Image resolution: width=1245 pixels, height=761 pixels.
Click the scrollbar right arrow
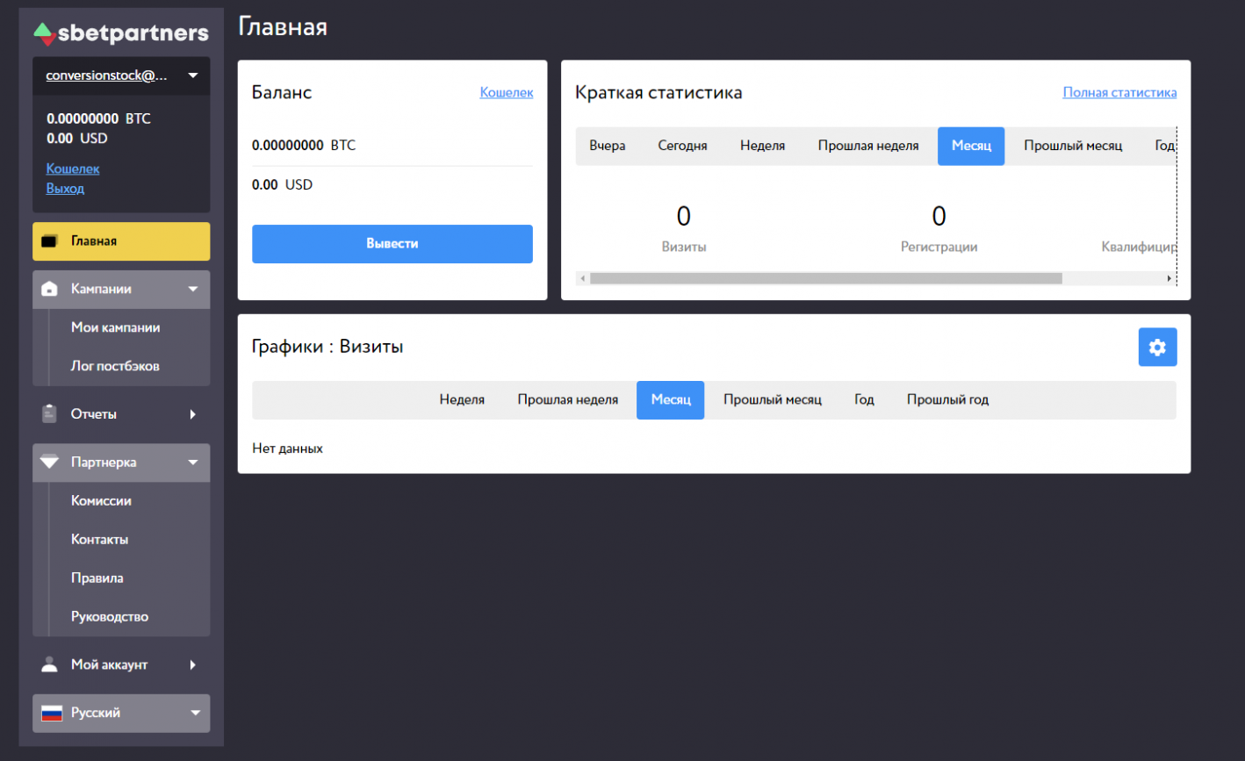(1169, 278)
